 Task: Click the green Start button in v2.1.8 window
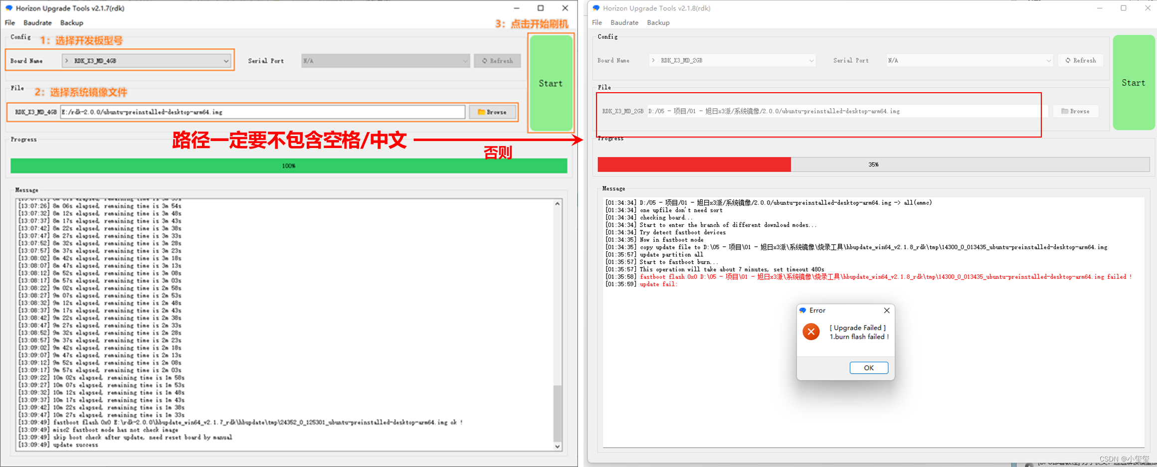pyautogui.click(x=1134, y=83)
